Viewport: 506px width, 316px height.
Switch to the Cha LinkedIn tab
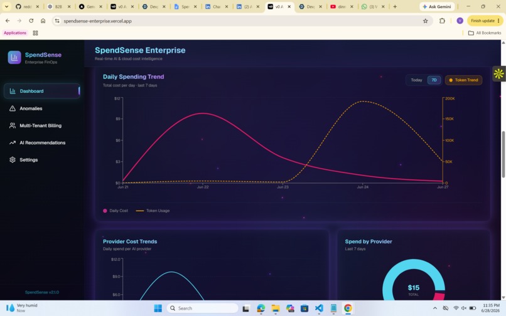pyautogui.click(x=216, y=6)
